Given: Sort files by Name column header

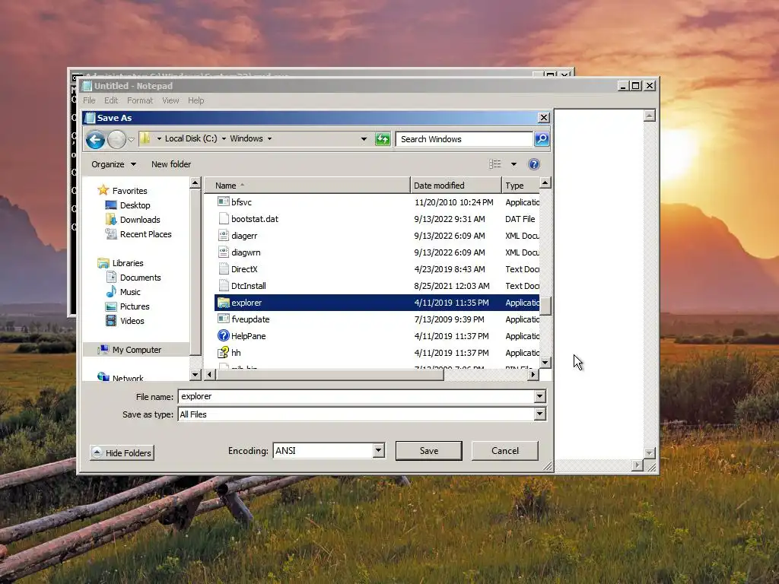Looking at the screenshot, I should [307, 186].
